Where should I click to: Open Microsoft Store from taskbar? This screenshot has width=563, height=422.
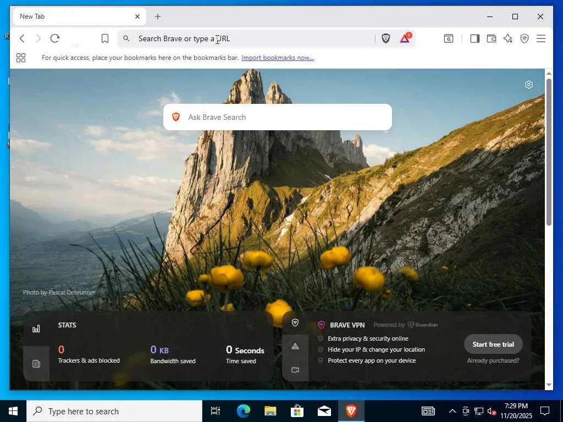click(297, 411)
